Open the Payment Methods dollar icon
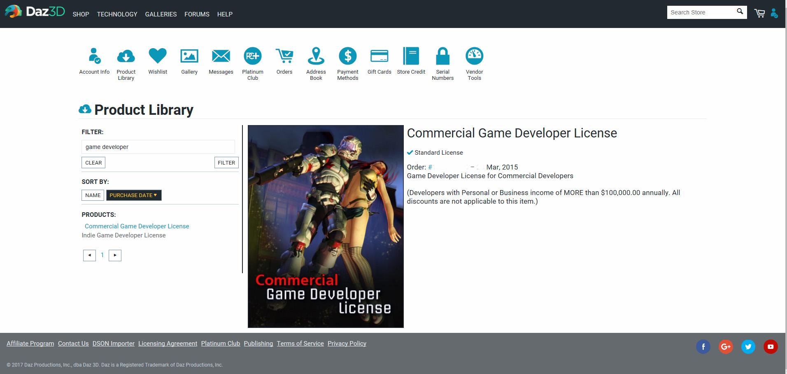Viewport: 787px width, 374px height. point(348,56)
